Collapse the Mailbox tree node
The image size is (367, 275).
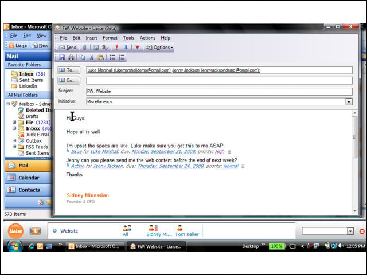(x=8, y=104)
